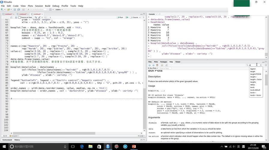Viewport: 269px width, 150px height.
Task: Open Windows Store from taskbar
Action: click(99, 146)
